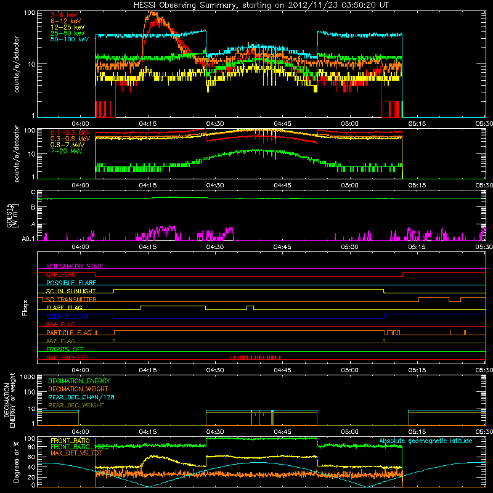The width and height of the screenshot is (493, 493).
Task: Select the ECLIPSE_FLAG label
Action: (67, 316)
